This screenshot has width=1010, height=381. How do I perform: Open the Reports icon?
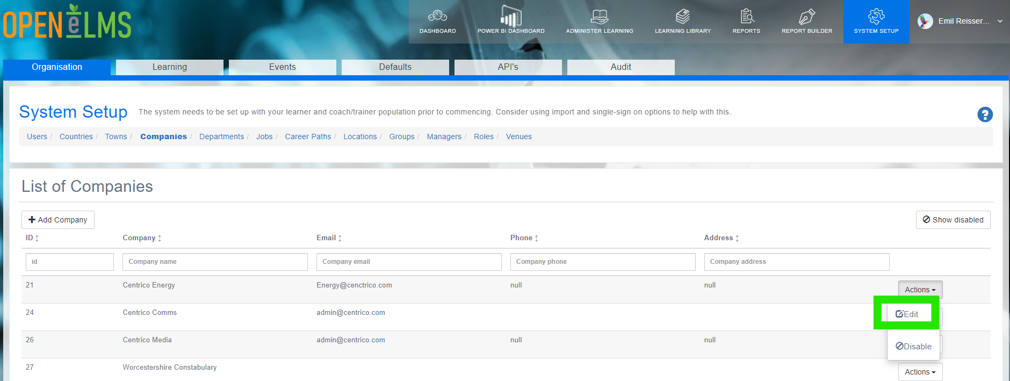[747, 16]
